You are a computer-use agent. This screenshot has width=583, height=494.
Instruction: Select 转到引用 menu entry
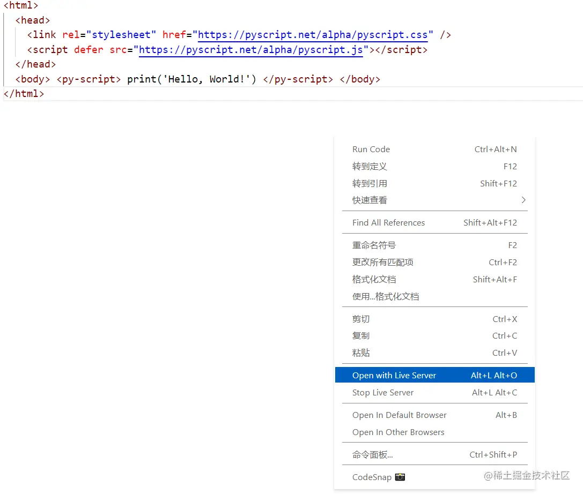coord(434,183)
